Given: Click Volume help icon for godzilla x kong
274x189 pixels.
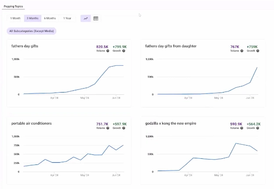Looking at the screenshot, I should pos(242,128).
